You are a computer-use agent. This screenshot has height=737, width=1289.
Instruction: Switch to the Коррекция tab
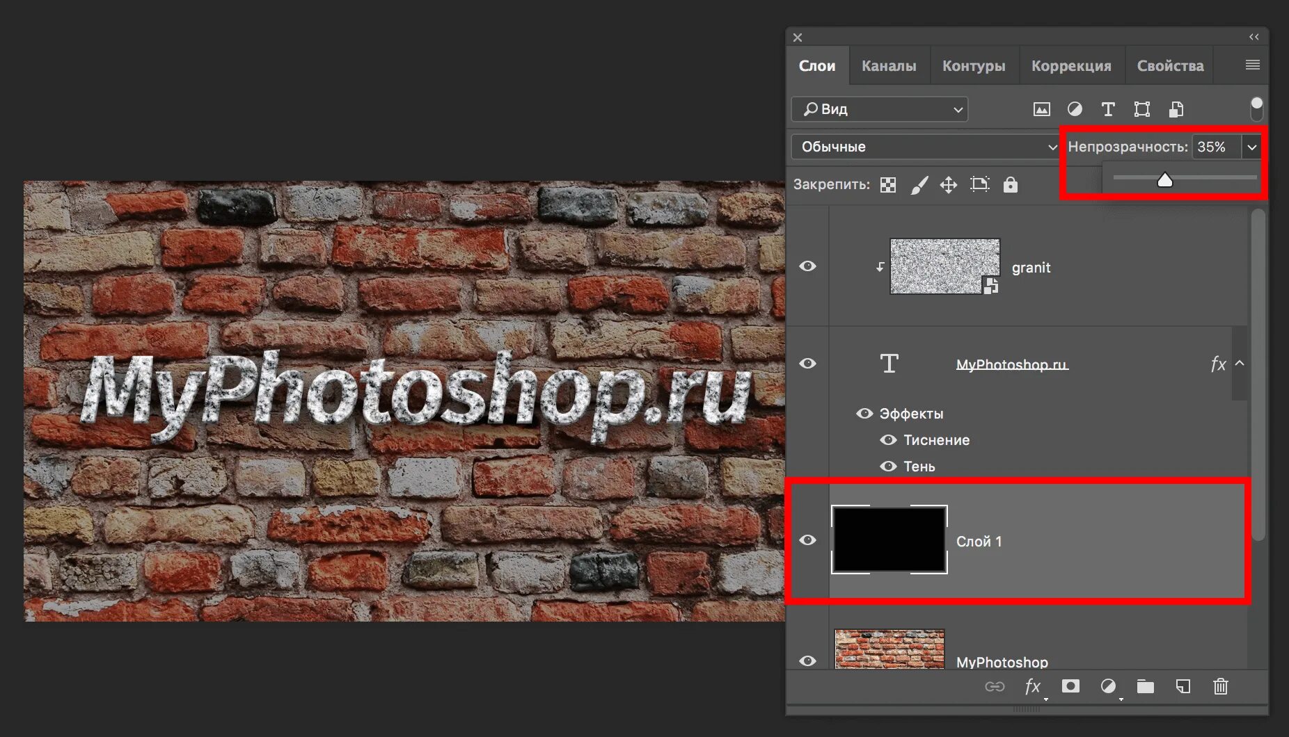tap(1071, 66)
